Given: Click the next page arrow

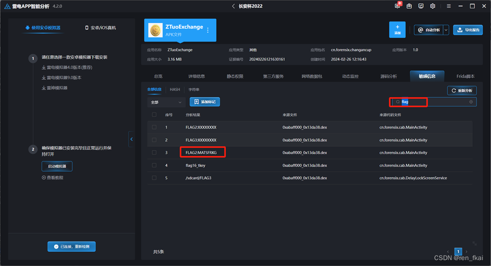Looking at the screenshot, I should pyautogui.click(x=467, y=252).
